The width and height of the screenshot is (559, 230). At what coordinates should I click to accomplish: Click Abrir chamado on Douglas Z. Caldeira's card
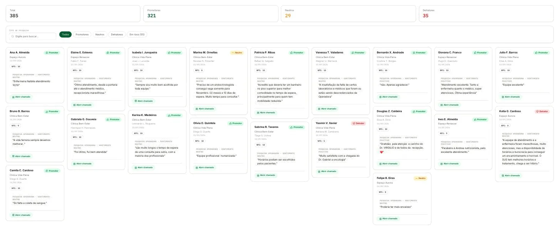[388, 164]
